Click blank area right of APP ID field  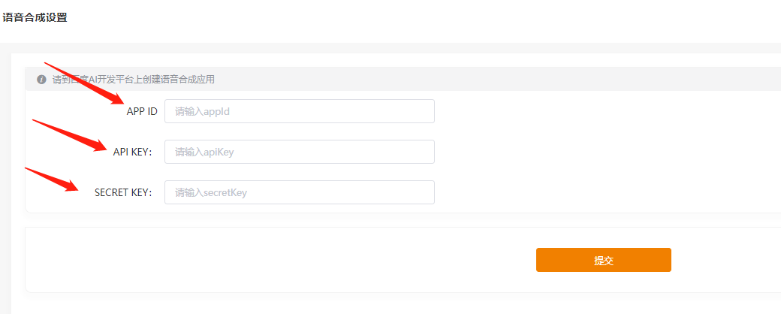click(601, 111)
